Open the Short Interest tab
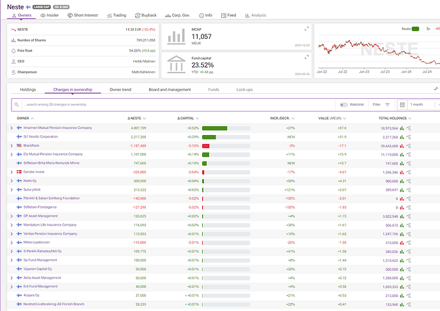Screen dimensions: 440x311 pyautogui.click(x=83, y=15)
